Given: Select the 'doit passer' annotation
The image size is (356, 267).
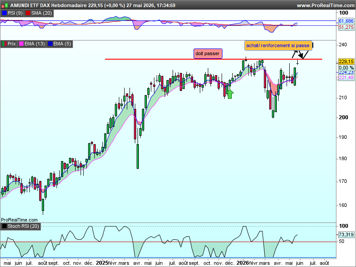Looking at the screenshot, I should point(208,53).
